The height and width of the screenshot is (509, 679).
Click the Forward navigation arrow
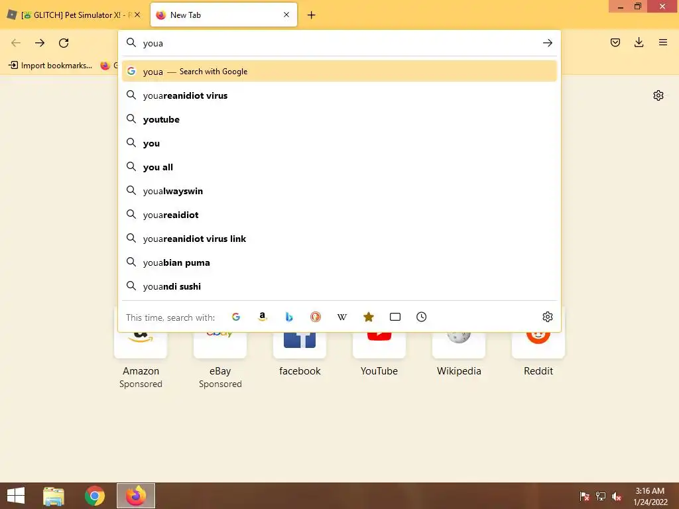[x=40, y=43]
